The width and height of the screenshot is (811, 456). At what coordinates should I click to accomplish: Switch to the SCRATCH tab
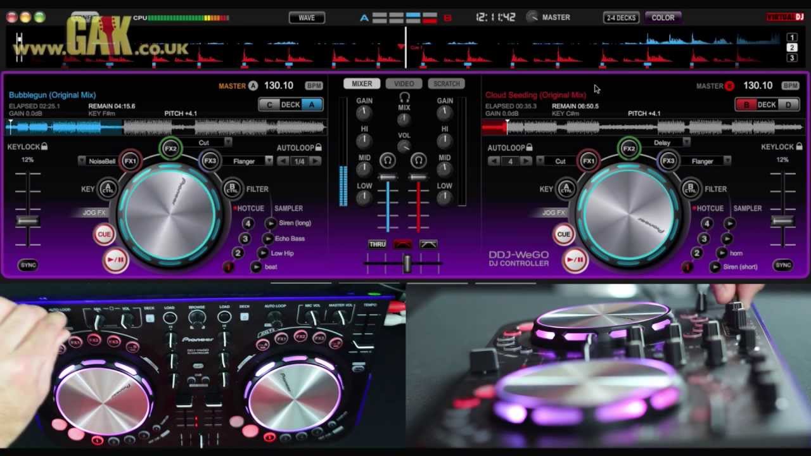point(446,83)
